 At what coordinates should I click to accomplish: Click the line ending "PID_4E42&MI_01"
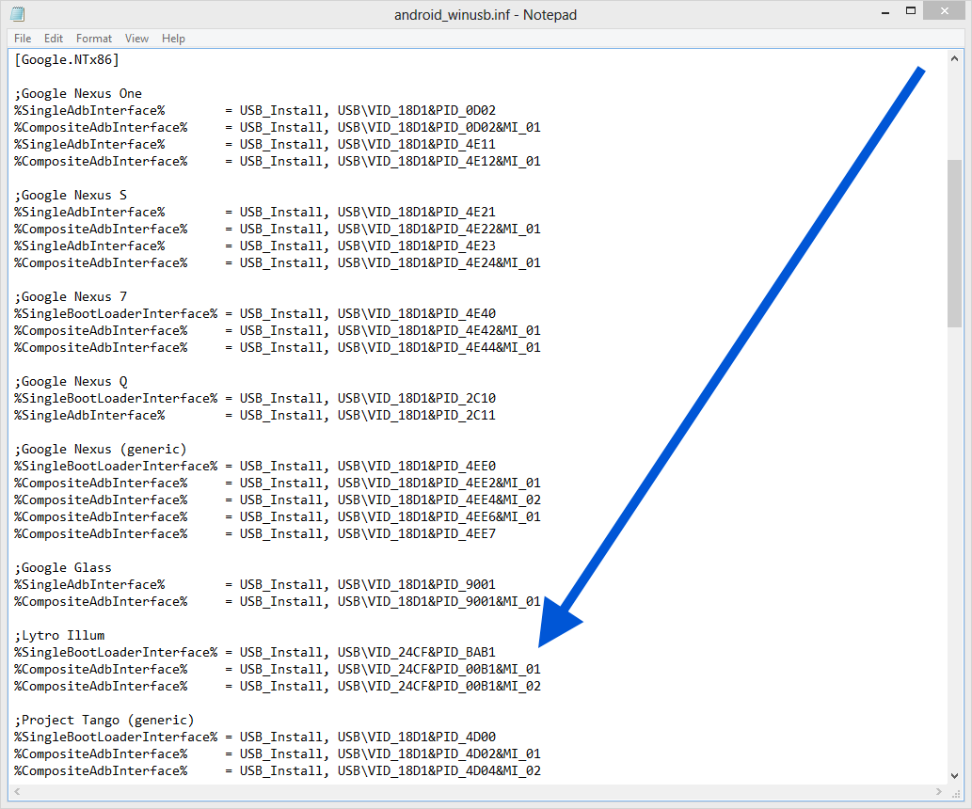point(277,330)
